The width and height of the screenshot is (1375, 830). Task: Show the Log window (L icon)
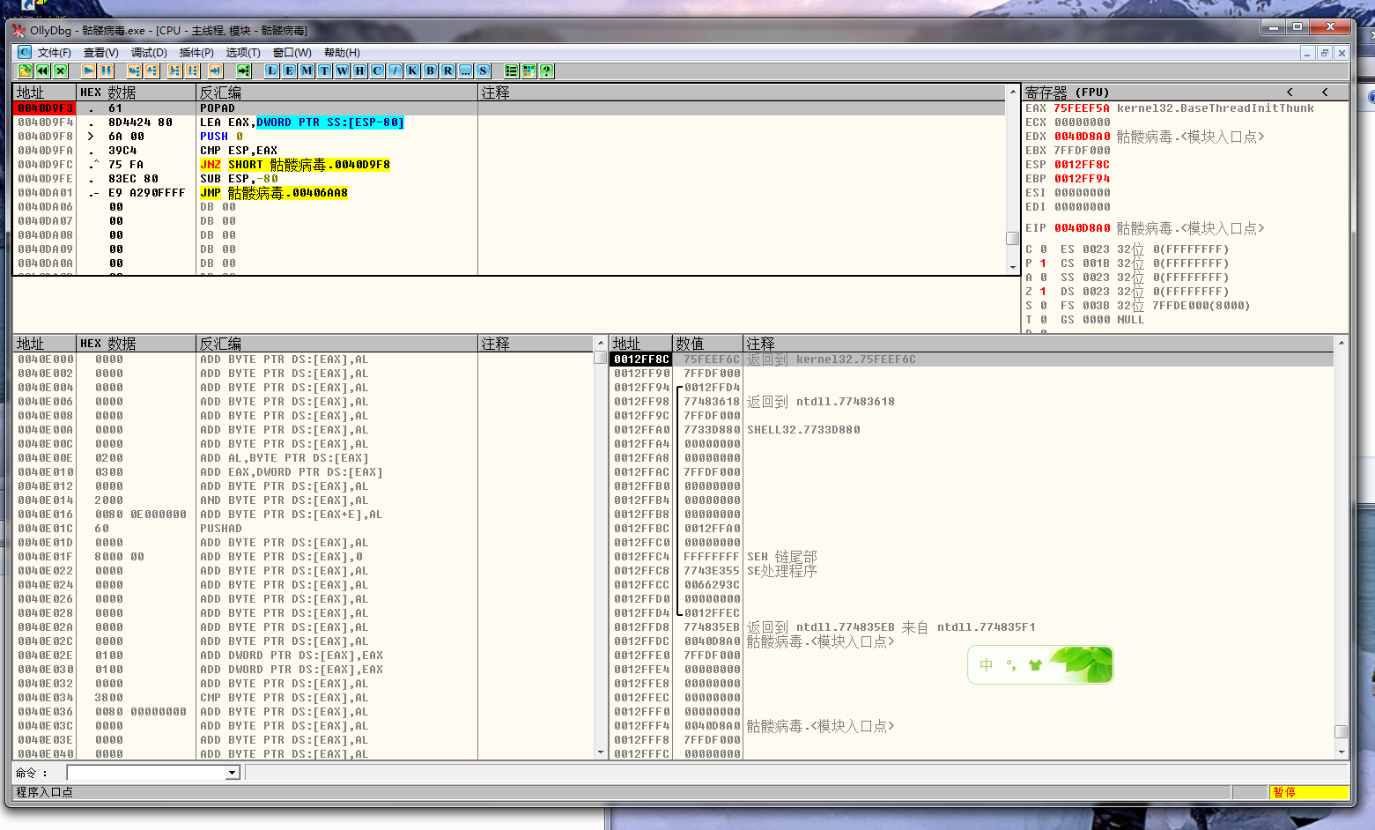pyautogui.click(x=271, y=70)
